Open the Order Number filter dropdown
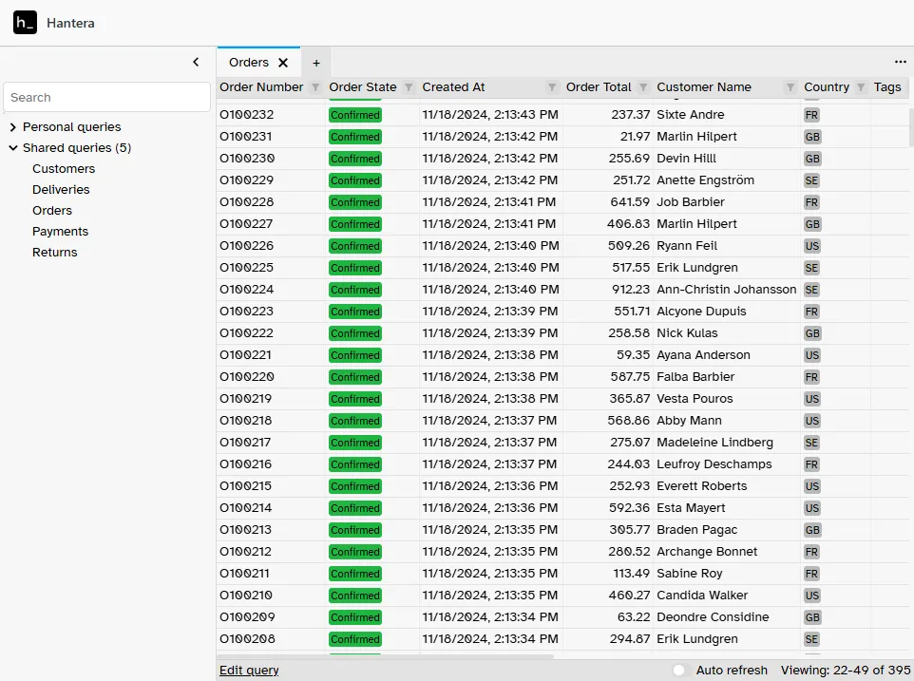Screen dimensions: 914x681 [x=314, y=86]
